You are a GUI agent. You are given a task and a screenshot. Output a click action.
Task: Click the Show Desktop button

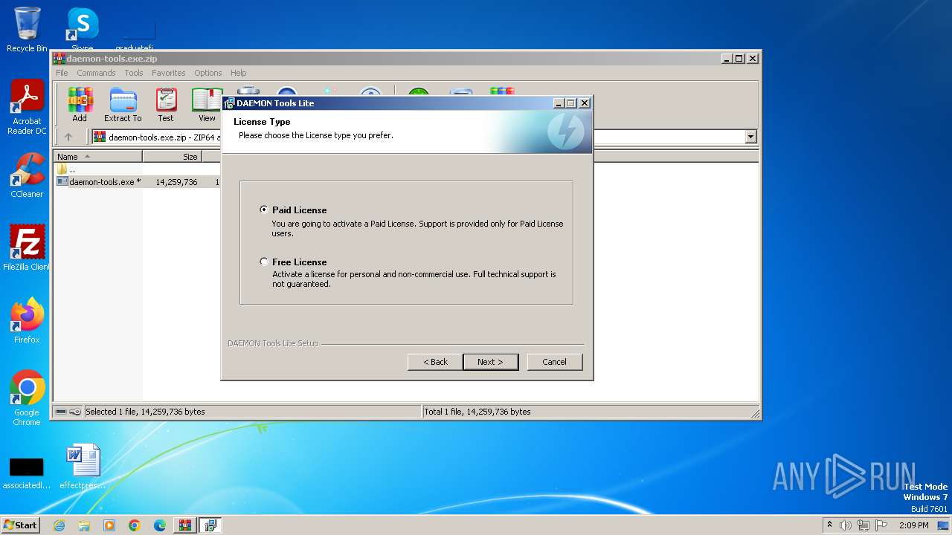944,525
